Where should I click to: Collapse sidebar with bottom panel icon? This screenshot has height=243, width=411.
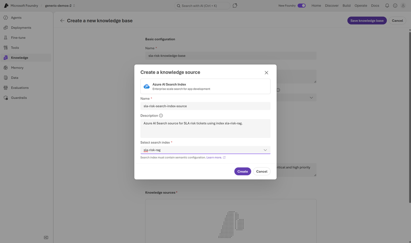(x=46, y=238)
